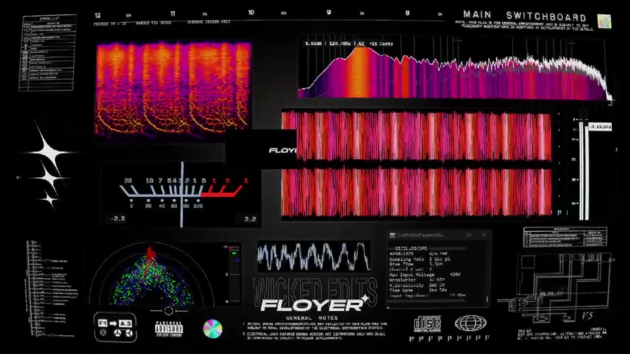Viewport: 630px width, 354px height.
Task: Click the symbol list table at top-left
Action: pyautogui.click(x=47, y=53)
